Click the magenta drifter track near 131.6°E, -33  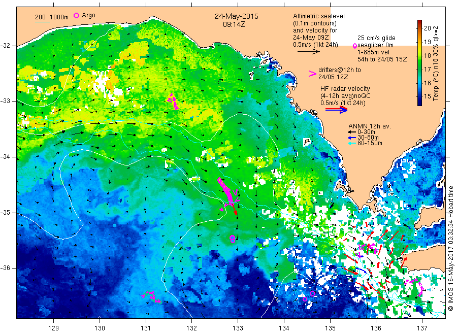point(173,101)
